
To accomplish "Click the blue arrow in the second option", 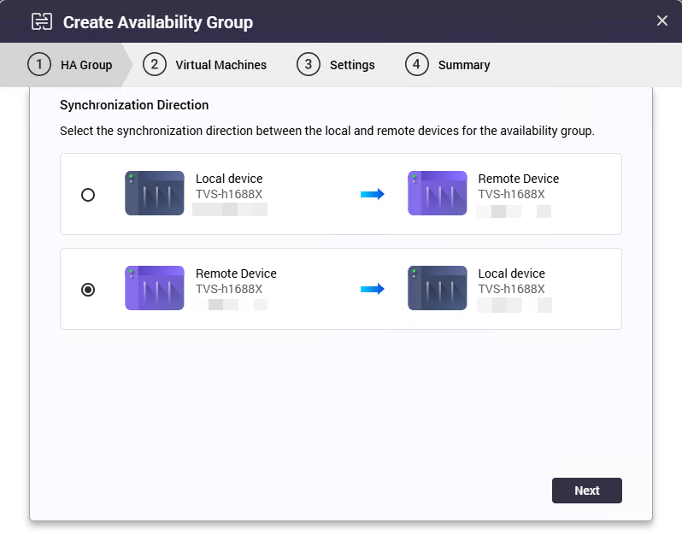I will click(x=373, y=290).
